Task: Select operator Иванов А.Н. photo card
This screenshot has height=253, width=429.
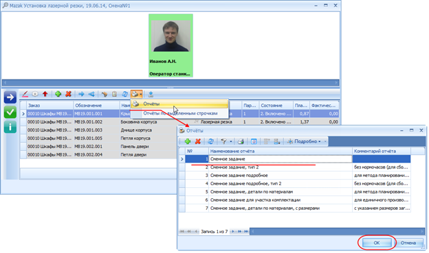Action: (x=170, y=46)
